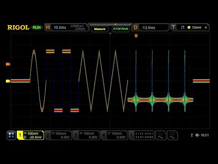Open the function navigation grid icon
Screen dimensions: 218x164
click(x=11, y=135)
